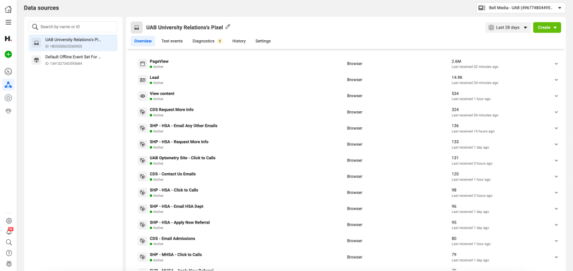The width and height of the screenshot is (573, 271).
Task: Click the green Create button
Action: click(547, 27)
